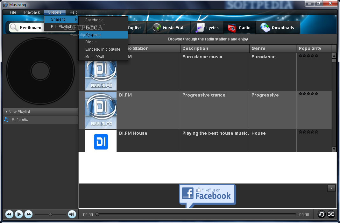Select the DI.FM House station name
The height and width of the screenshot is (223, 340).
click(133, 133)
